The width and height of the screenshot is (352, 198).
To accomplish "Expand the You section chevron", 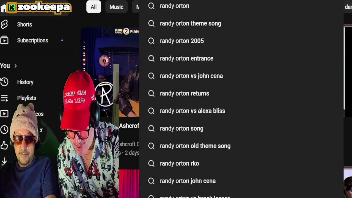I will tap(15, 66).
